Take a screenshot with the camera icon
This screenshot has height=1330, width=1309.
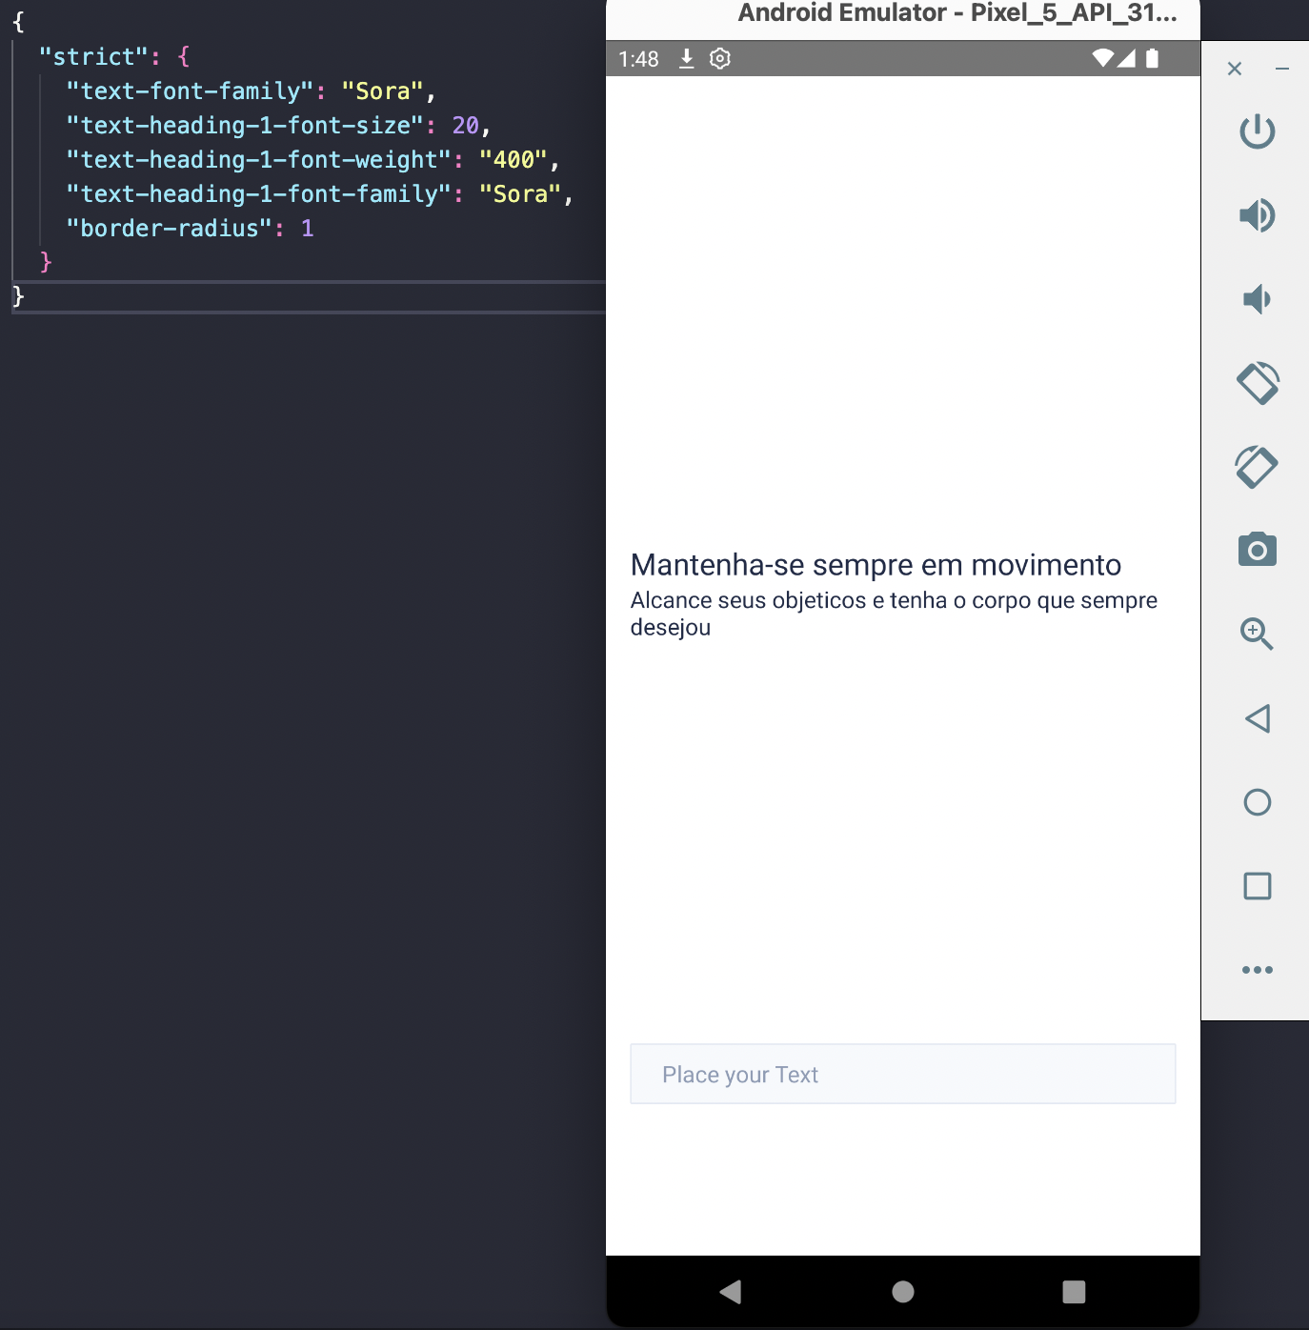point(1259,550)
